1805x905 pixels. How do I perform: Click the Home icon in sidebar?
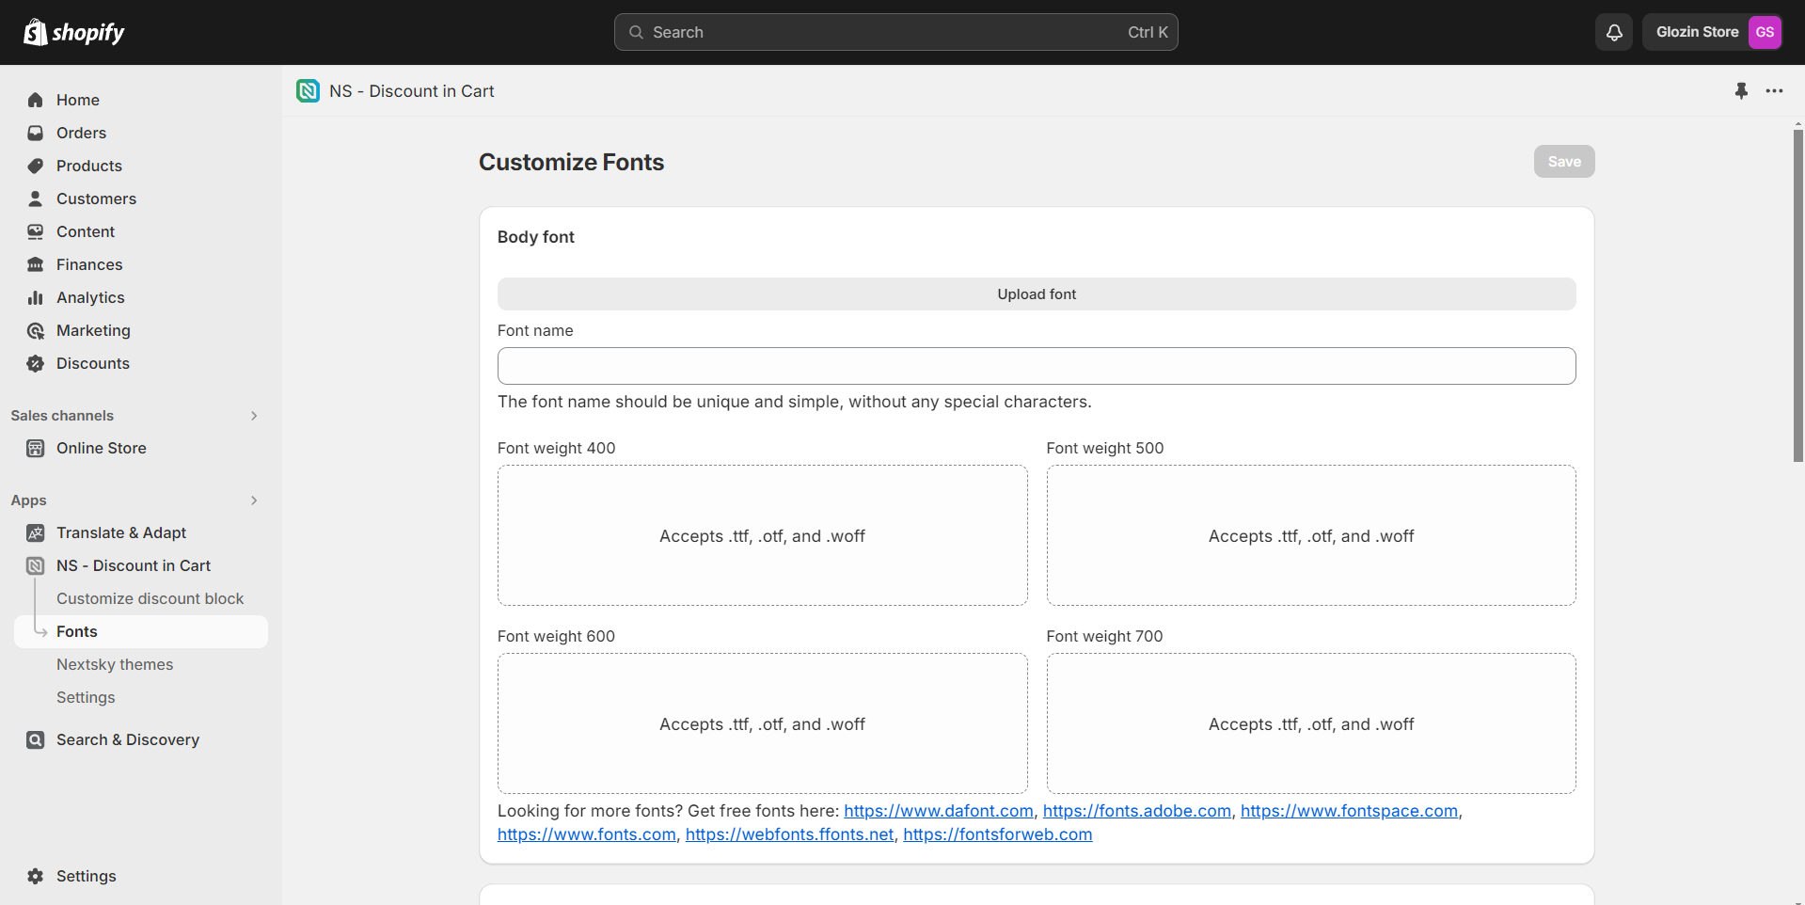[x=36, y=100]
